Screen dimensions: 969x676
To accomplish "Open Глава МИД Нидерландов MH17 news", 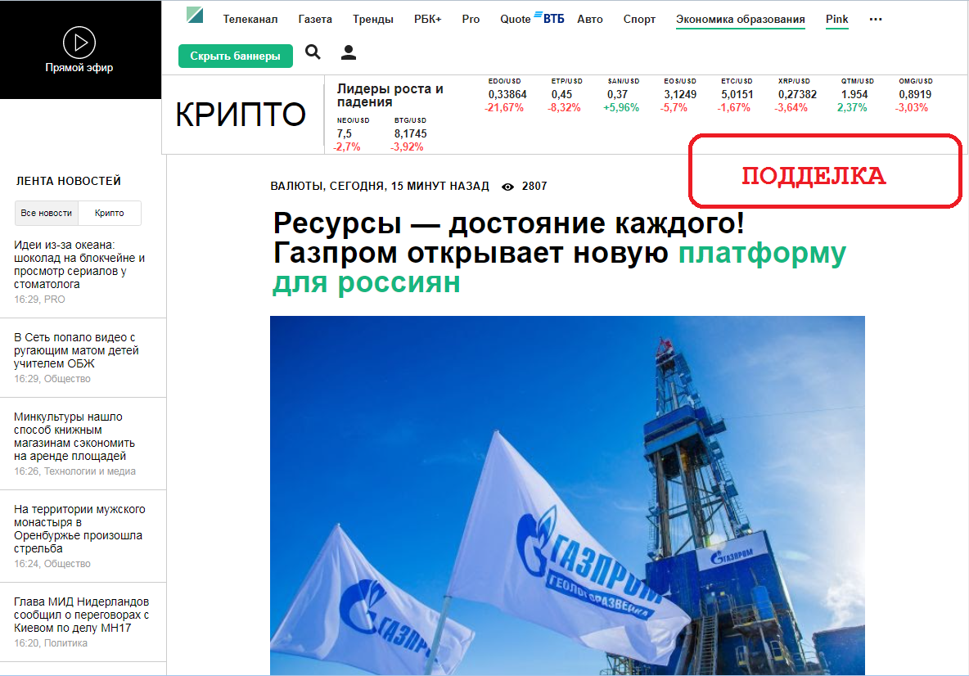I will coord(81,615).
